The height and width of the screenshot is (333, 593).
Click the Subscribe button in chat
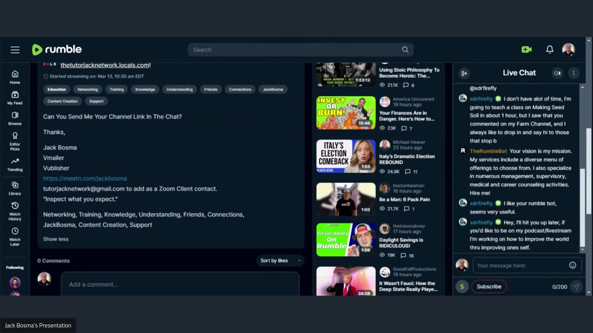click(x=489, y=286)
